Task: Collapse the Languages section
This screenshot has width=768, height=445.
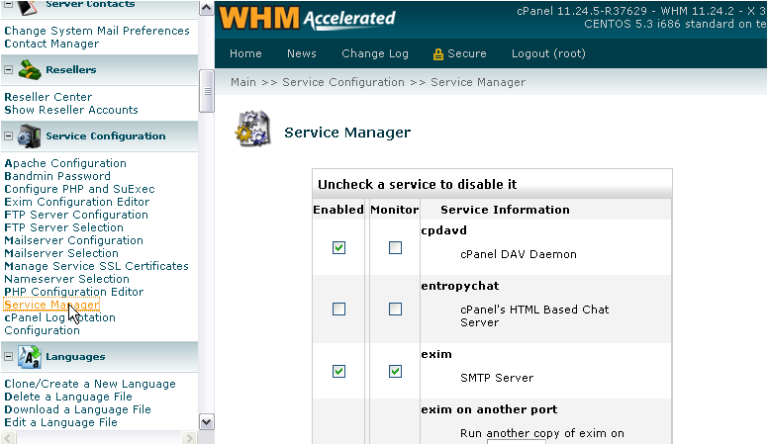Action: (8, 356)
